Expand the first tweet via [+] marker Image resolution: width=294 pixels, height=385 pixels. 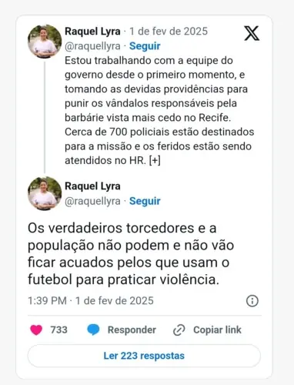155,160
